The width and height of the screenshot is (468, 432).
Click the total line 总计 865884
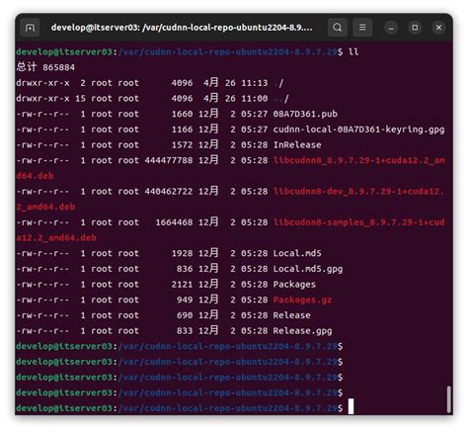[x=45, y=67]
